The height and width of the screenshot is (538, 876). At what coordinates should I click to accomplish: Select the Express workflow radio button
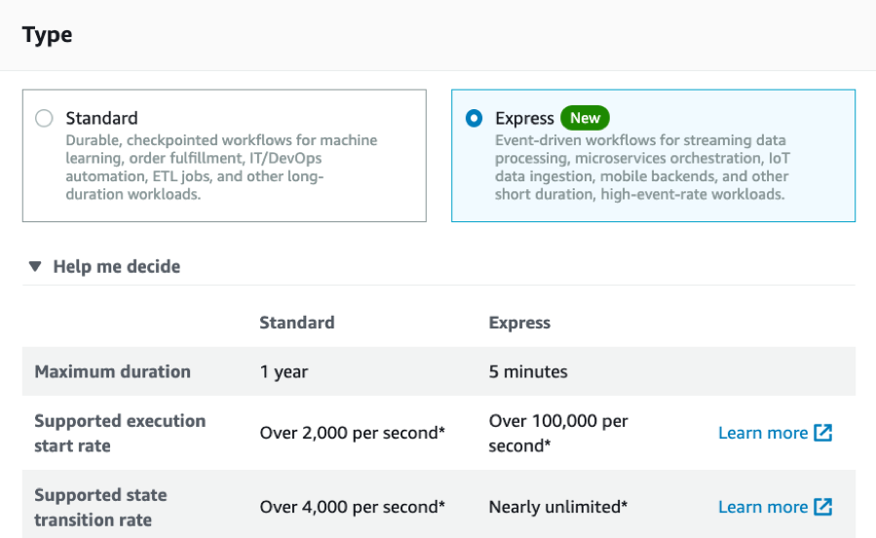[474, 119]
